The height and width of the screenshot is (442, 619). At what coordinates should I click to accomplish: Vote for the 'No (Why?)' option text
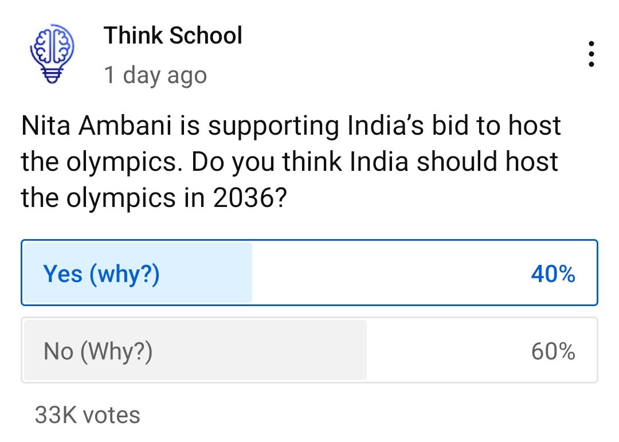point(98,351)
